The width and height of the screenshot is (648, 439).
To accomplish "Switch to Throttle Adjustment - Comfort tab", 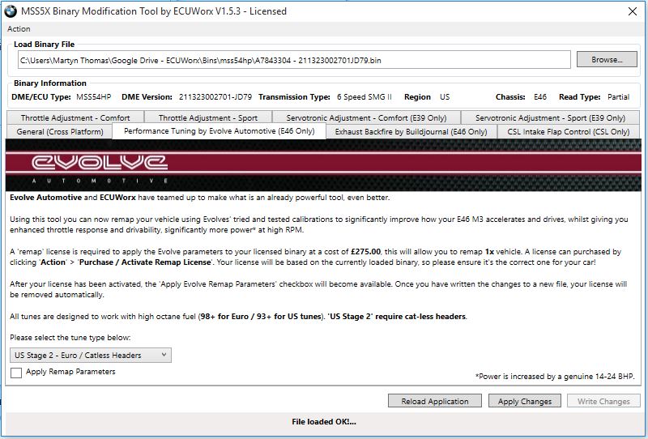I will point(75,117).
